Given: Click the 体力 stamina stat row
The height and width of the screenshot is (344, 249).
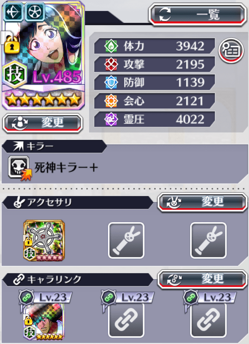Looking at the screenshot, I should point(155,46).
